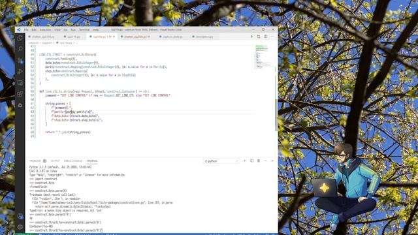
Task: Open the '2: python' terminal selector dropdown
Action: click(221, 161)
